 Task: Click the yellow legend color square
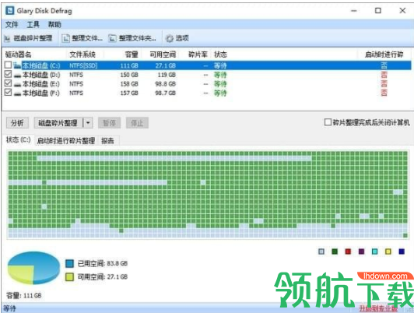point(388,251)
